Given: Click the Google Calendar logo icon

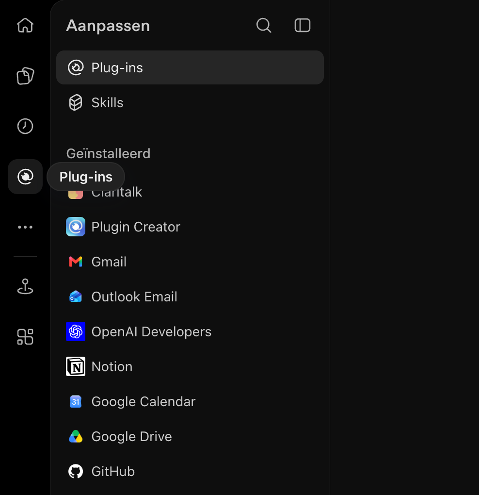Looking at the screenshot, I should (76, 401).
